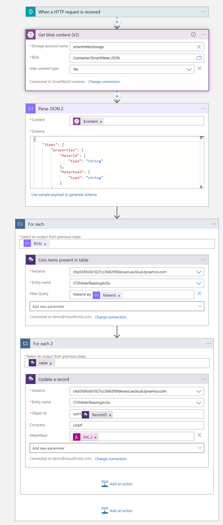Click the Company field containing USMF

click(x=137, y=425)
